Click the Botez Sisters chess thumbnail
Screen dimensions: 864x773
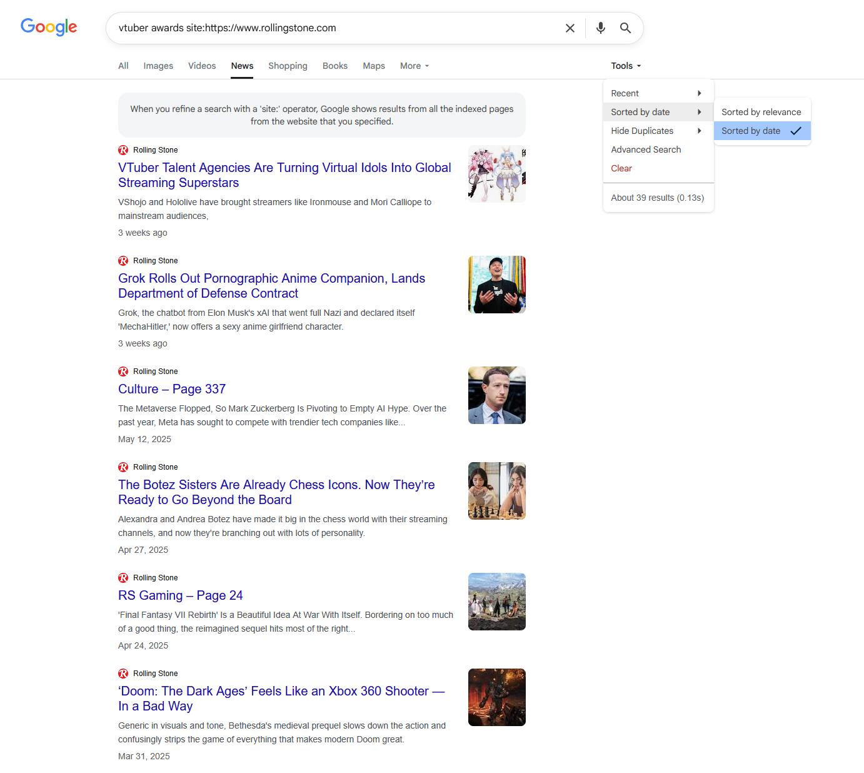click(x=497, y=491)
